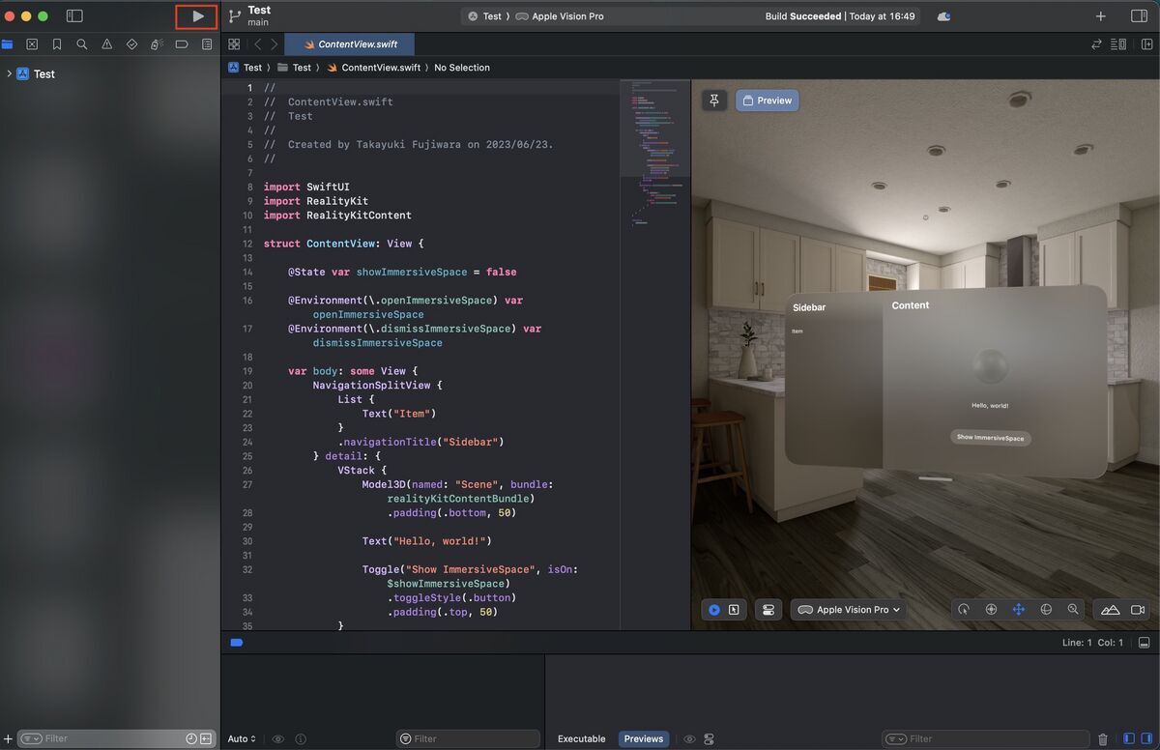Viewport: 1160px width, 750px height.
Task: Run the app with the toolbar play button
Action: pos(196,15)
